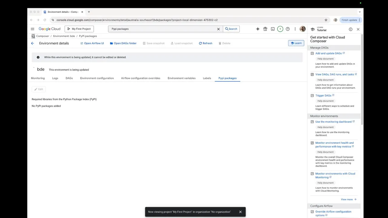Go back with the left arrow
This screenshot has height=218, width=388.
pos(32,43)
